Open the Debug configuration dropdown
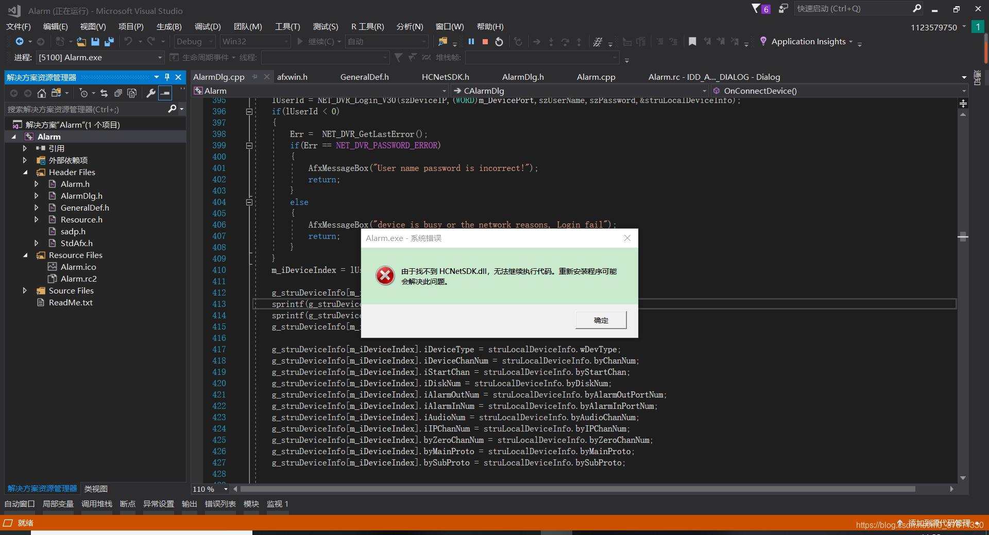Viewport: 989px width, 535px height. 194,42
